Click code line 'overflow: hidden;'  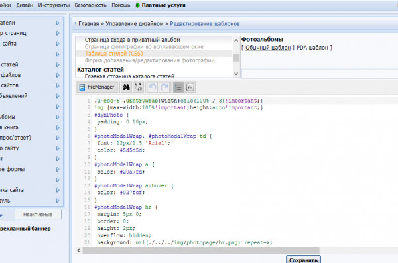click(x=124, y=235)
